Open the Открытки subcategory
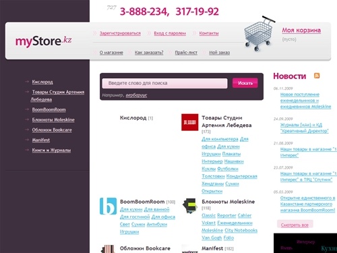This screenshot has height=253, width=337. coord(212,191)
